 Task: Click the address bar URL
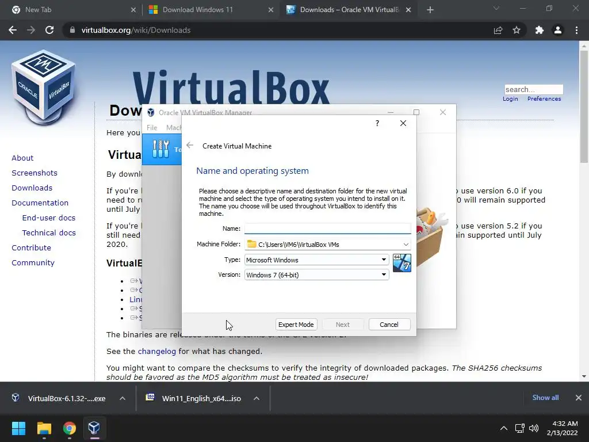136,30
